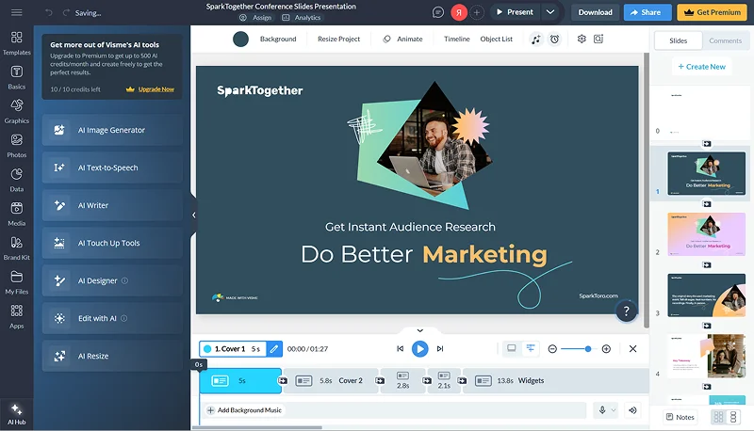Play the timeline preview
The height and width of the screenshot is (431, 754).
[x=420, y=348]
